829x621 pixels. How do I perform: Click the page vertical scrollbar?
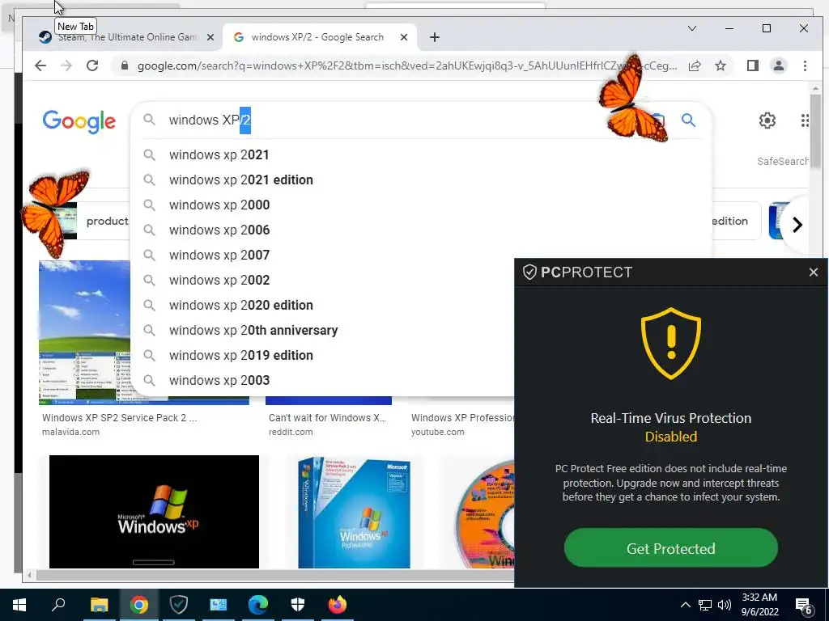point(814,132)
